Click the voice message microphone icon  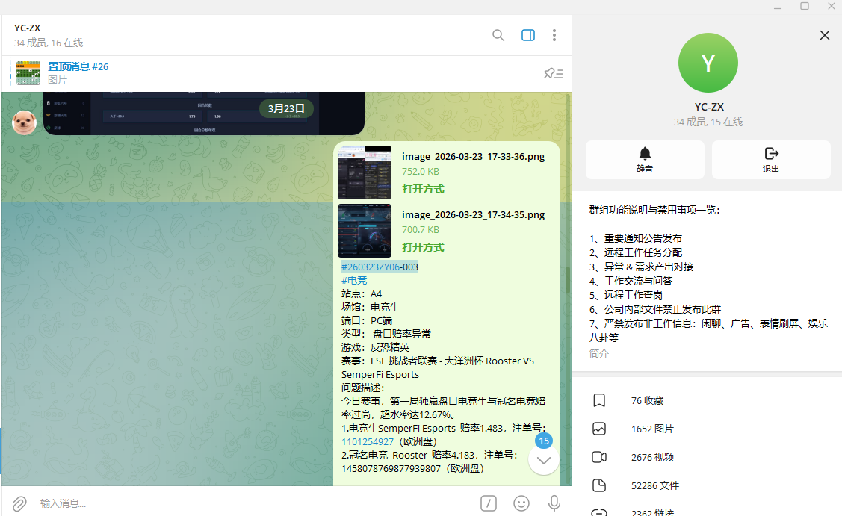pyautogui.click(x=554, y=503)
